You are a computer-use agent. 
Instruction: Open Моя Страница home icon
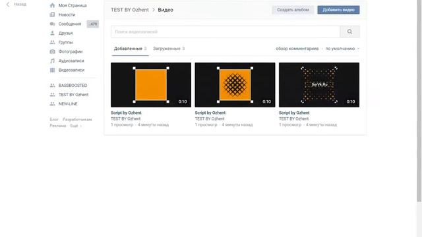point(53,5)
